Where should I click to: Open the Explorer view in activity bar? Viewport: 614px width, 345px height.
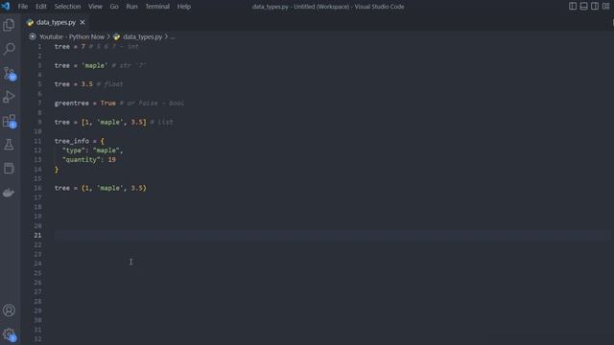(x=9, y=25)
